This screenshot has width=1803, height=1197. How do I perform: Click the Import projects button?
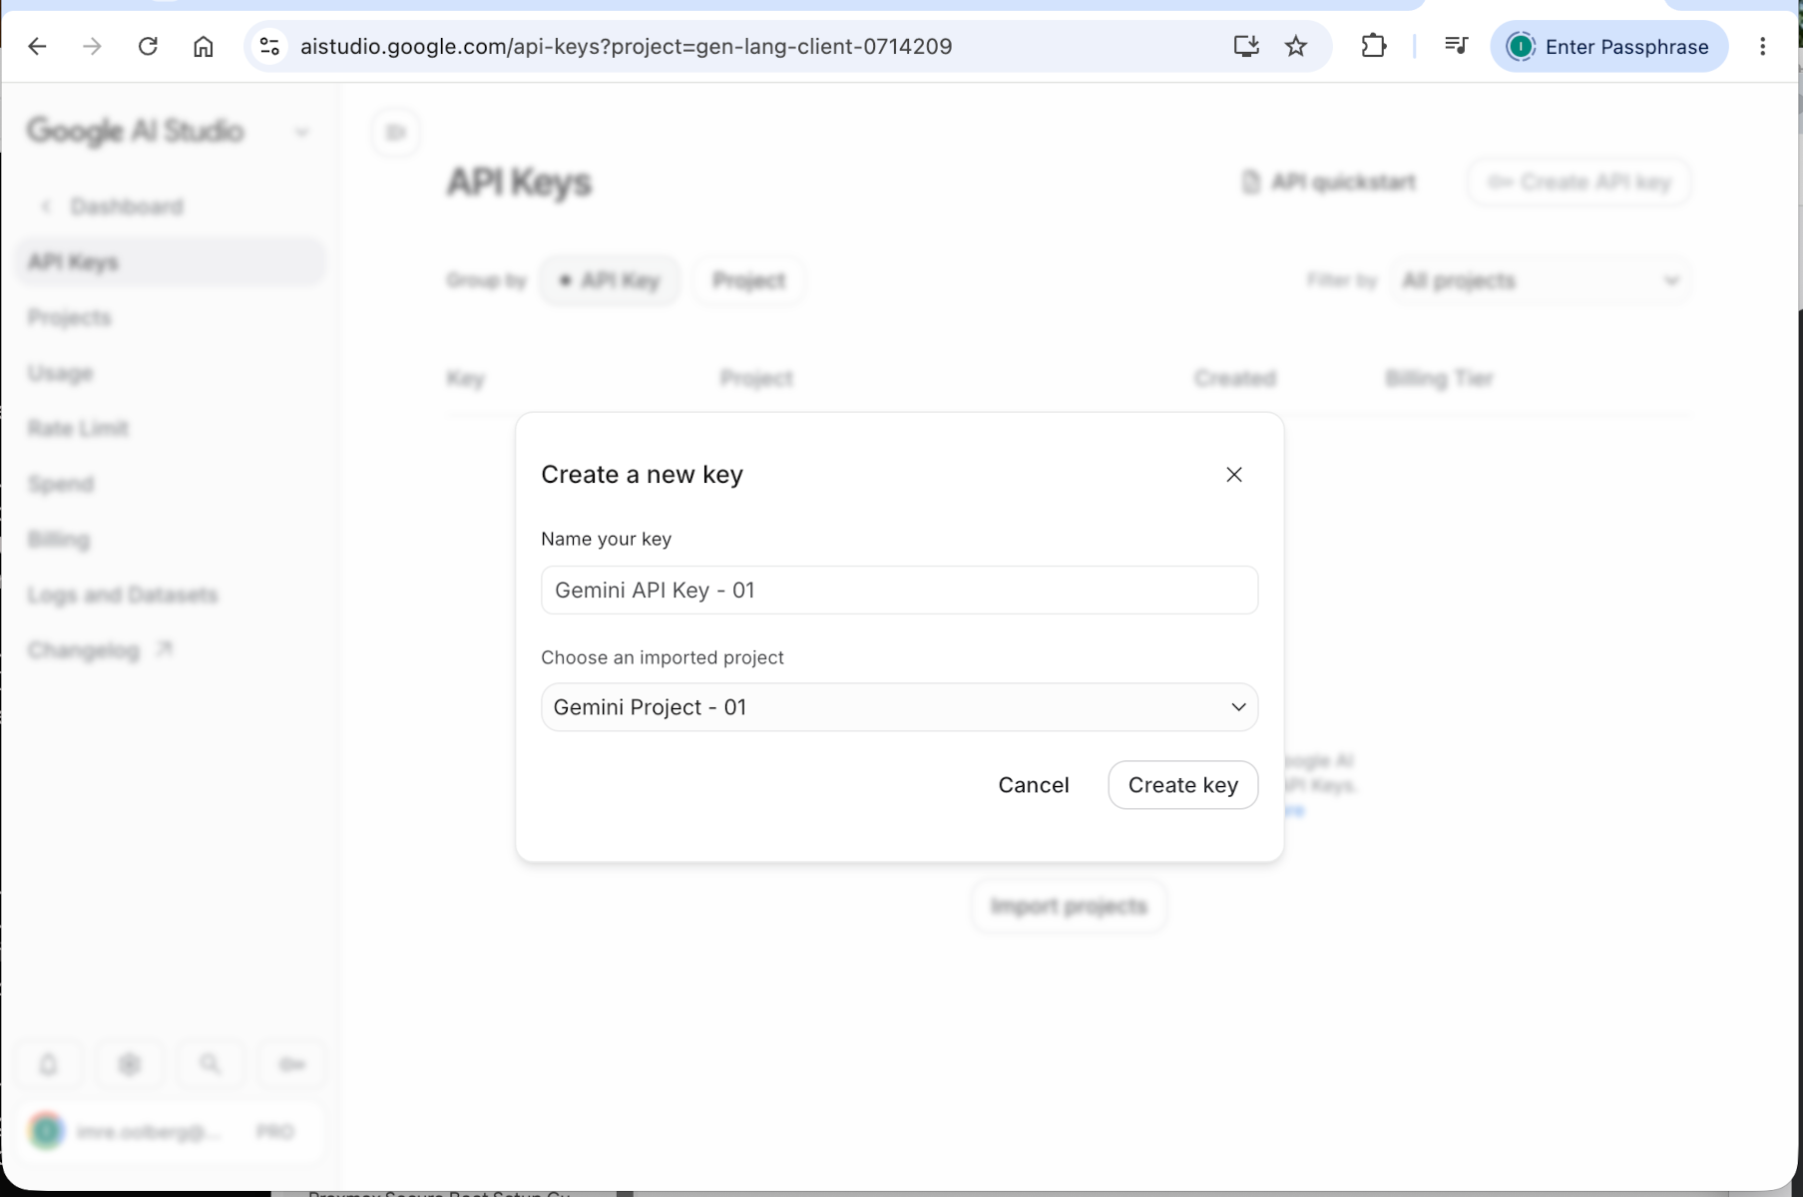pyautogui.click(x=1069, y=907)
